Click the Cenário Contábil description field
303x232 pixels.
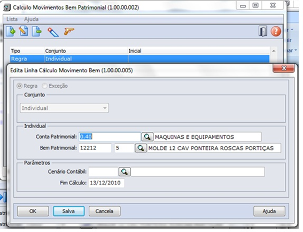(x=198, y=171)
